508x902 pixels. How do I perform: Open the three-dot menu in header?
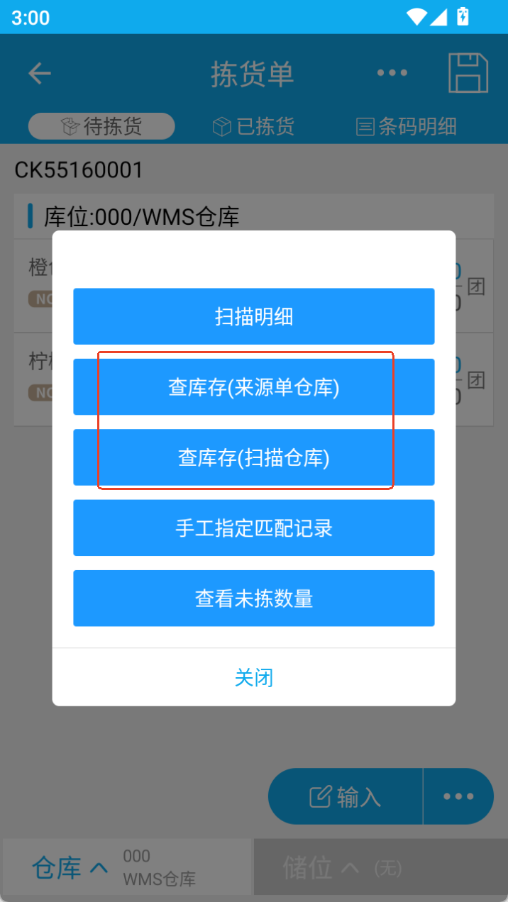pyautogui.click(x=392, y=73)
